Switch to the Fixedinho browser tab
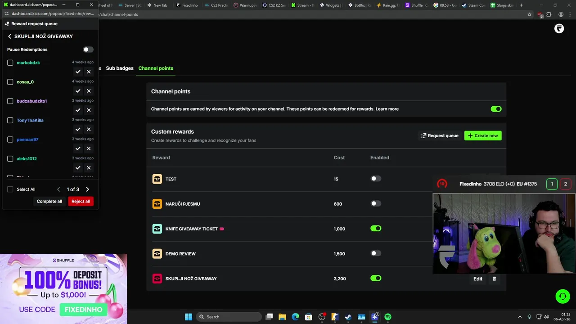Screen dimensions: 576x324 [187, 5]
